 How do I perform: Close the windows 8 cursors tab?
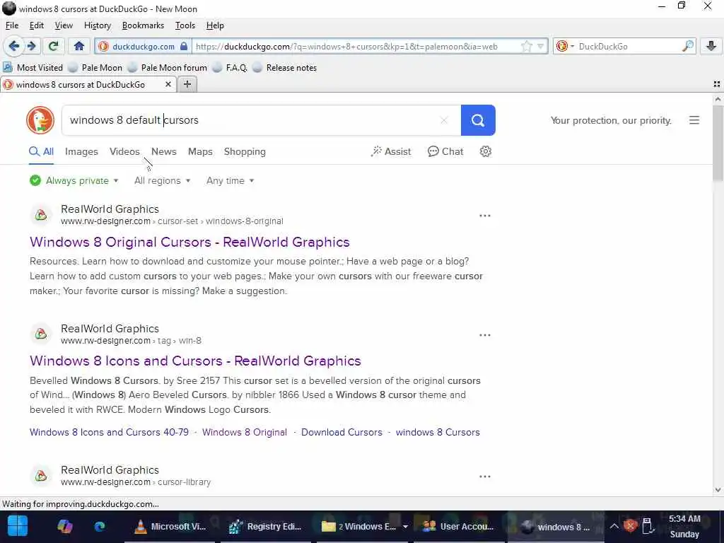tap(168, 85)
